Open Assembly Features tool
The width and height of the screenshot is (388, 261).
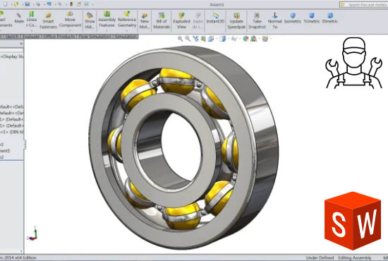107,19
